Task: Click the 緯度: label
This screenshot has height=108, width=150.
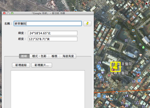Action: [x=22, y=33]
